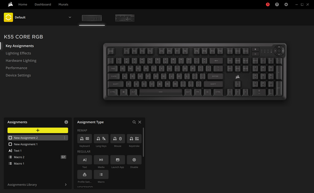Select Macro 2 assignment
The image size is (314, 193).
pyautogui.click(x=37, y=157)
